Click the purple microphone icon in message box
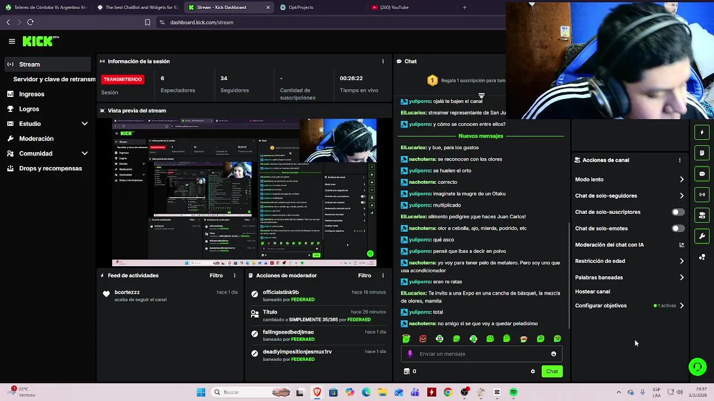This screenshot has height=401, width=714. coord(410,354)
